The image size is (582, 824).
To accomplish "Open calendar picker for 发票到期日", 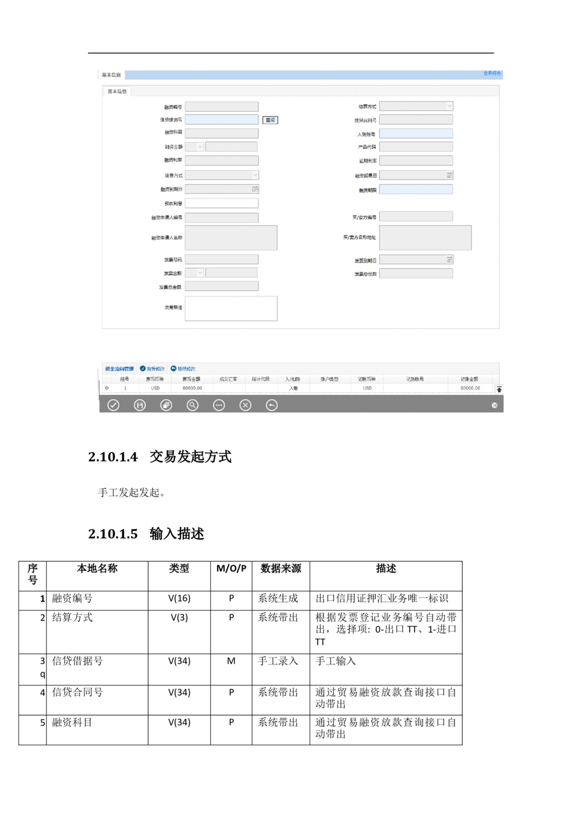I will [x=449, y=260].
